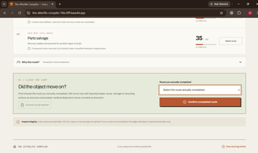Screen dimensions: 258x153
Task: Click Confirm completed route button
Action: pyautogui.click(x=200, y=102)
